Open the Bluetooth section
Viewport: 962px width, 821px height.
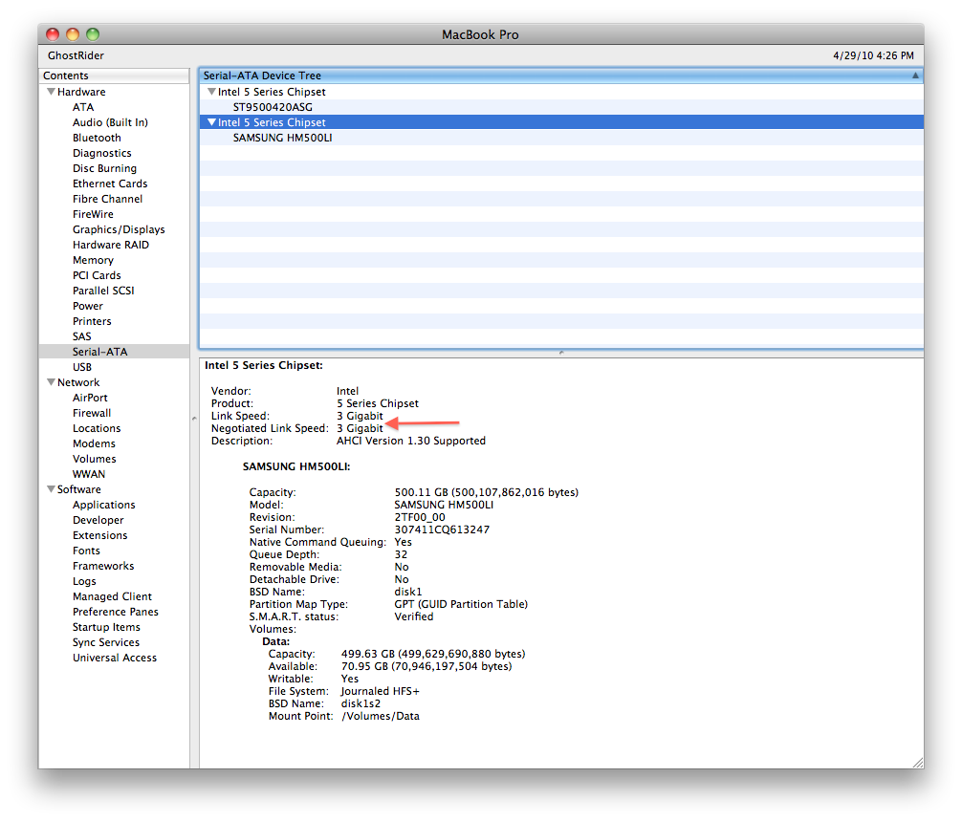[x=97, y=138]
